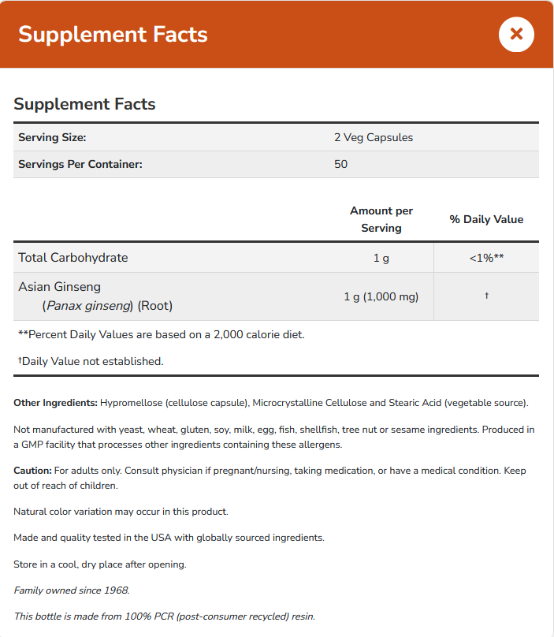Click the Total Carbohydrate row label

pyautogui.click(x=73, y=258)
